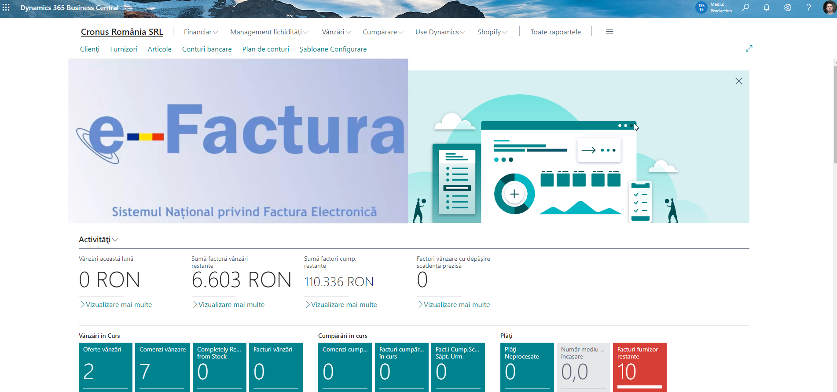View more under Sumă facturi cump. restante

tap(341, 305)
